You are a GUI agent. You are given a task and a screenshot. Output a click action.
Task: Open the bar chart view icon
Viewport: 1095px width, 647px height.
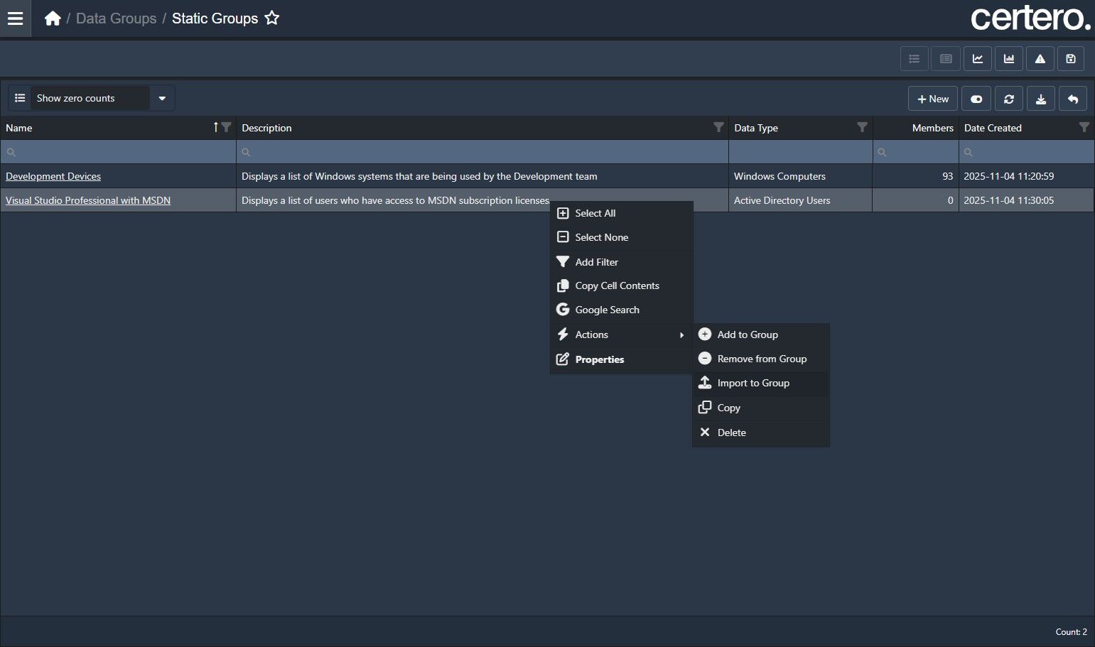[1009, 59]
